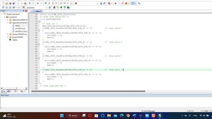Undo the last edit
The image size is (212, 119).
point(29,3)
